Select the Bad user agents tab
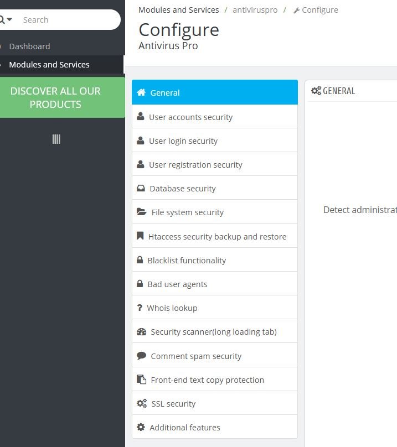The width and height of the screenshot is (397, 447). point(215,284)
